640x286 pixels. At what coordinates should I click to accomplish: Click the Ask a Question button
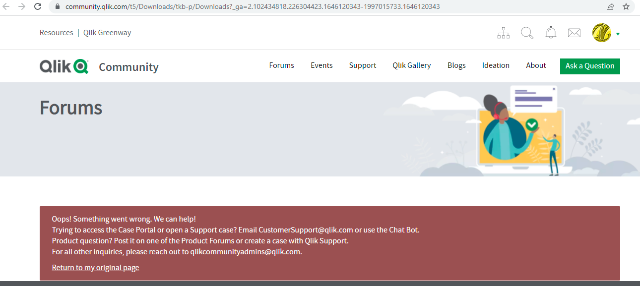coord(590,66)
